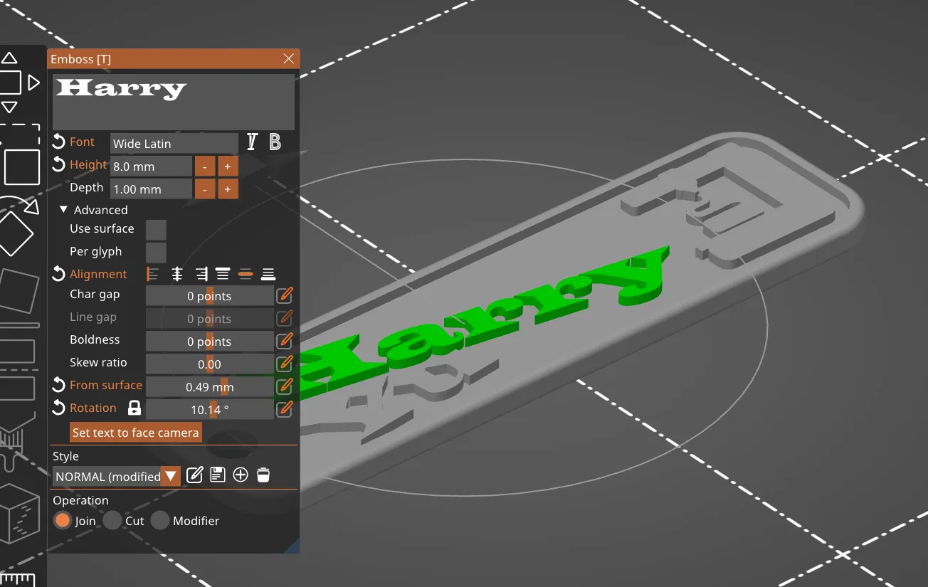Select the rotate gizmo in the left toolbar
Viewport: 928px width, 587px height.
click(x=19, y=229)
